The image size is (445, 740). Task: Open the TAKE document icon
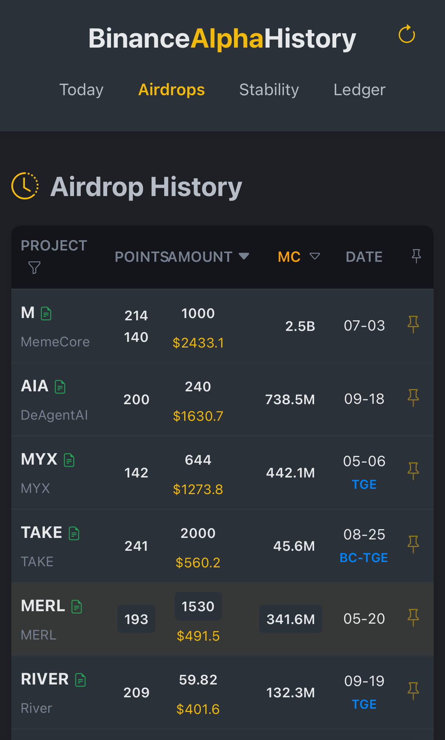pos(74,533)
